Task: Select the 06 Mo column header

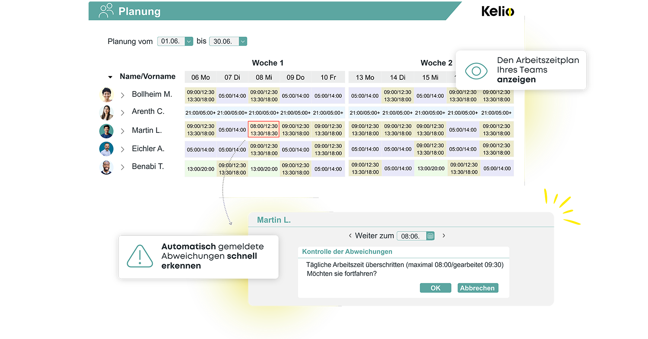Action: (x=200, y=77)
